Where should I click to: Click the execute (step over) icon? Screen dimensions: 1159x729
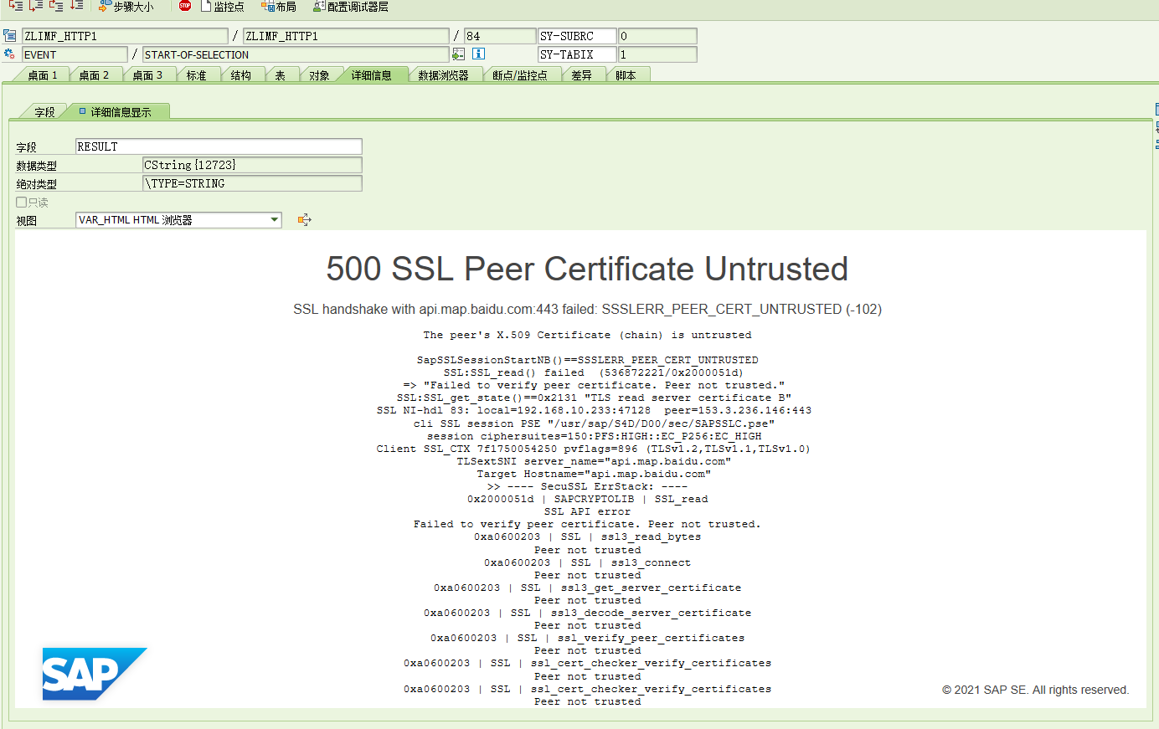click(x=36, y=6)
